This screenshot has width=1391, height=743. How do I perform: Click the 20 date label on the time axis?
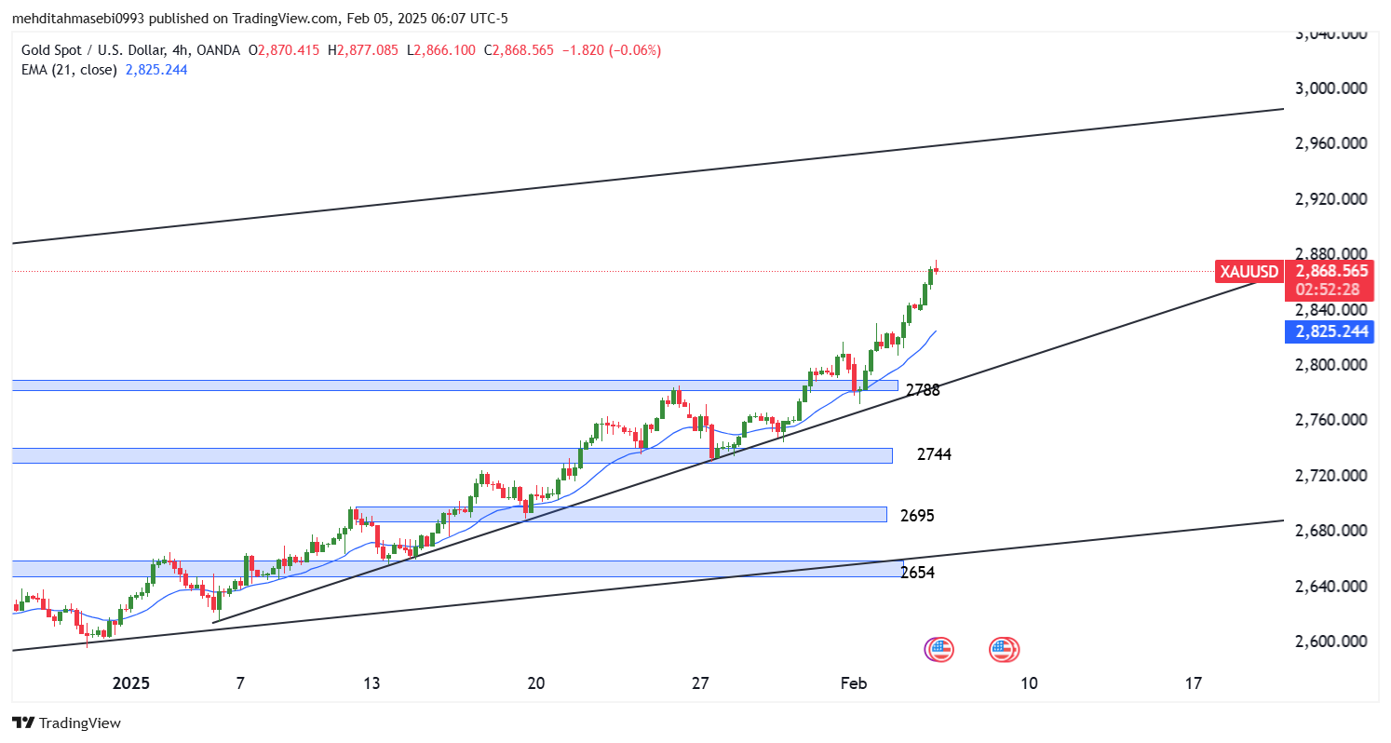click(x=536, y=683)
